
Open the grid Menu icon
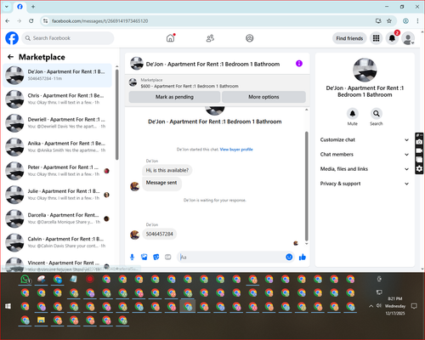[376, 38]
